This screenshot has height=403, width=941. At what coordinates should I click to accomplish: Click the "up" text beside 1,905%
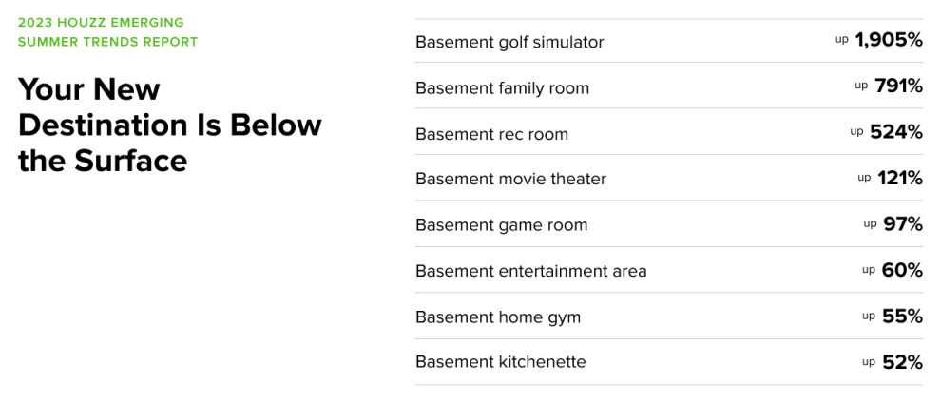pos(841,39)
